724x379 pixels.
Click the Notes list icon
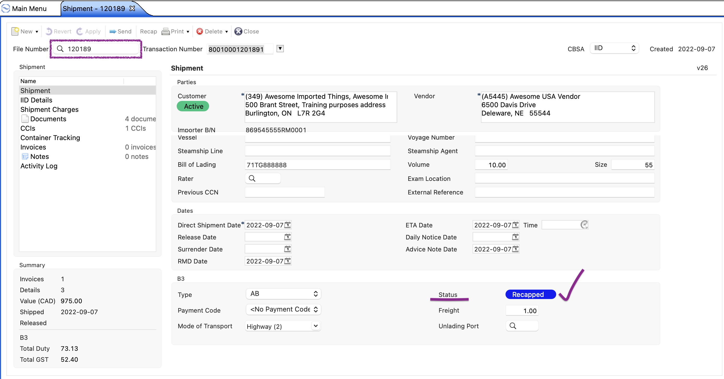point(25,156)
